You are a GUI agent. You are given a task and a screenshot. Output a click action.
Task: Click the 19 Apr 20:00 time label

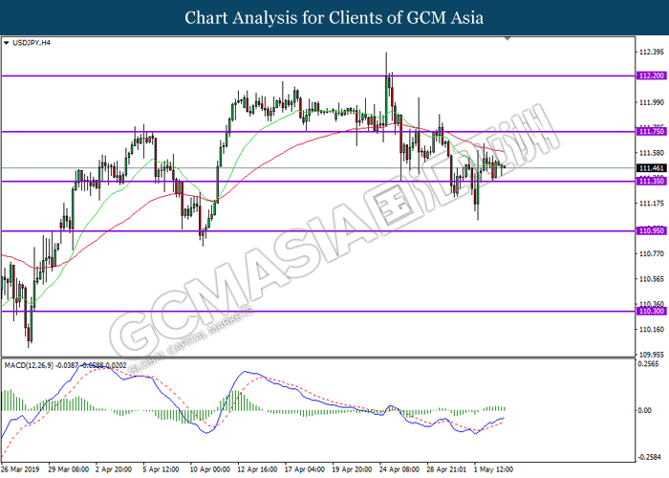pyautogui.click(x=352, y=469)
